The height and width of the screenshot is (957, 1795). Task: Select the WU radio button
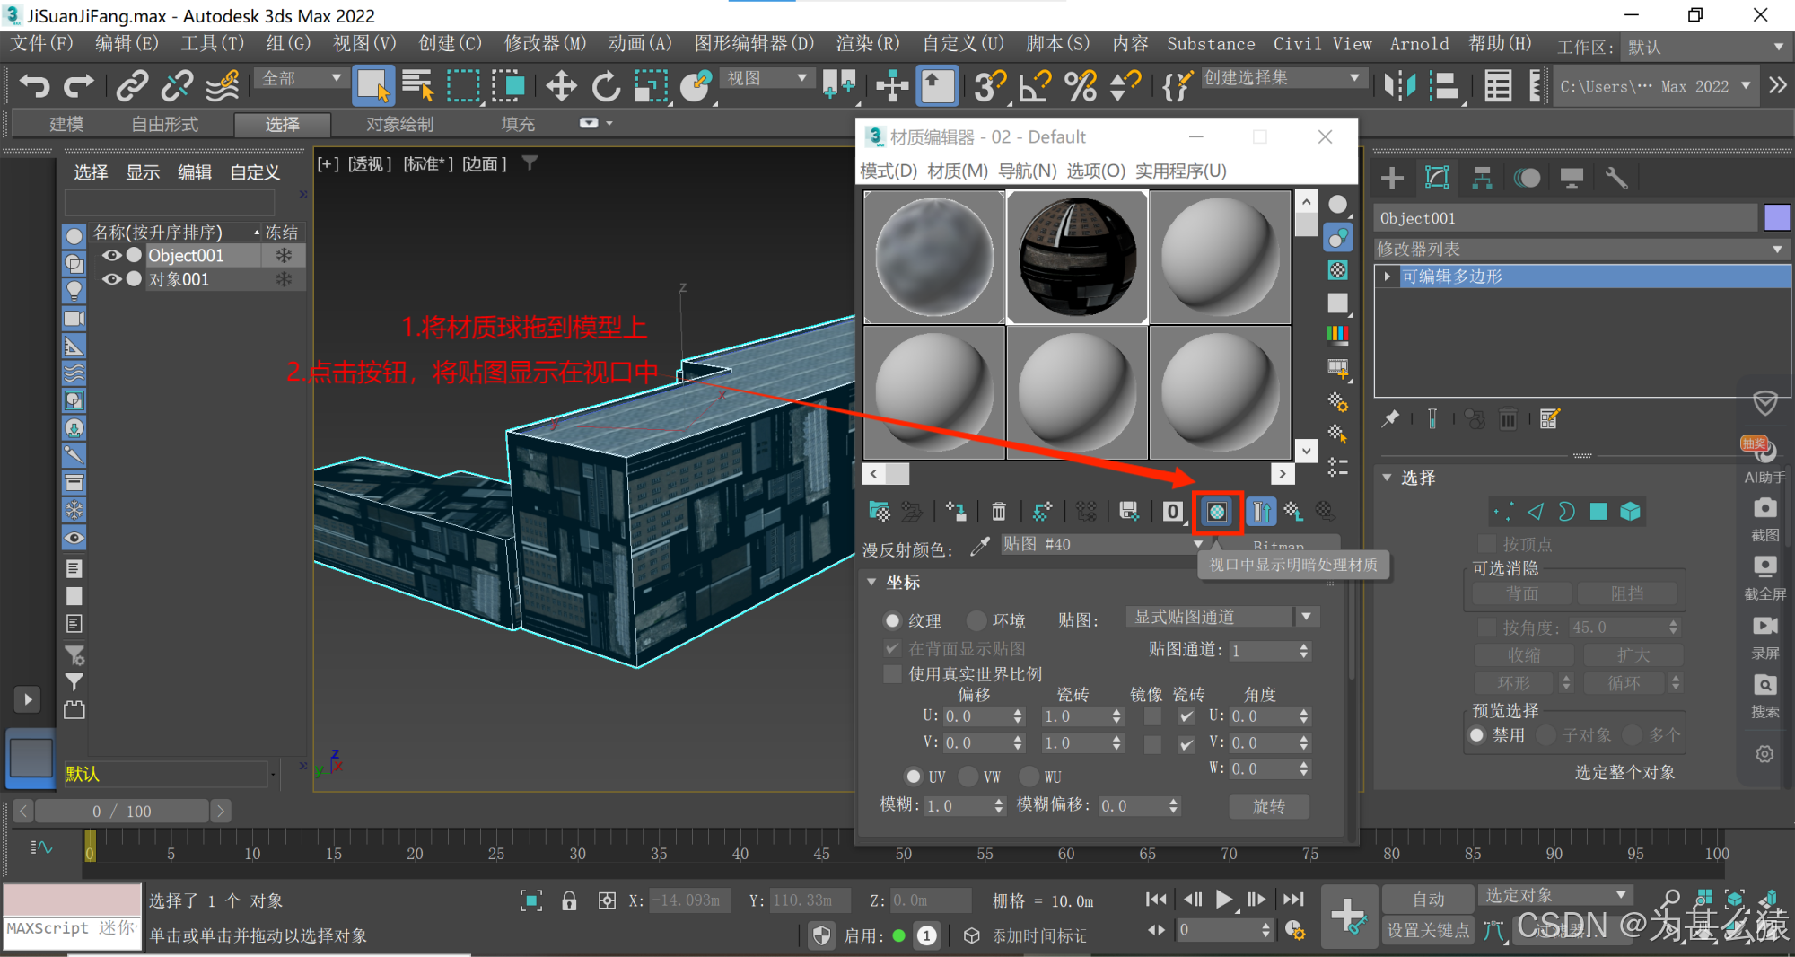point(1029,776)
